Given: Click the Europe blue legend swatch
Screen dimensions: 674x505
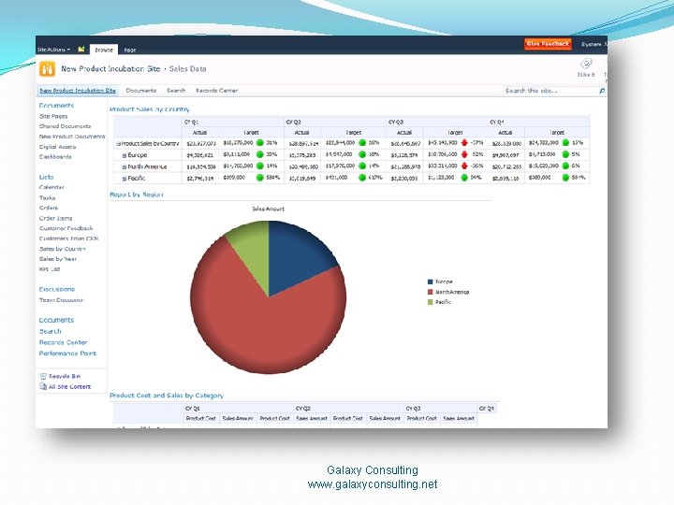Looking at the screenshot, I should [431, 281].
